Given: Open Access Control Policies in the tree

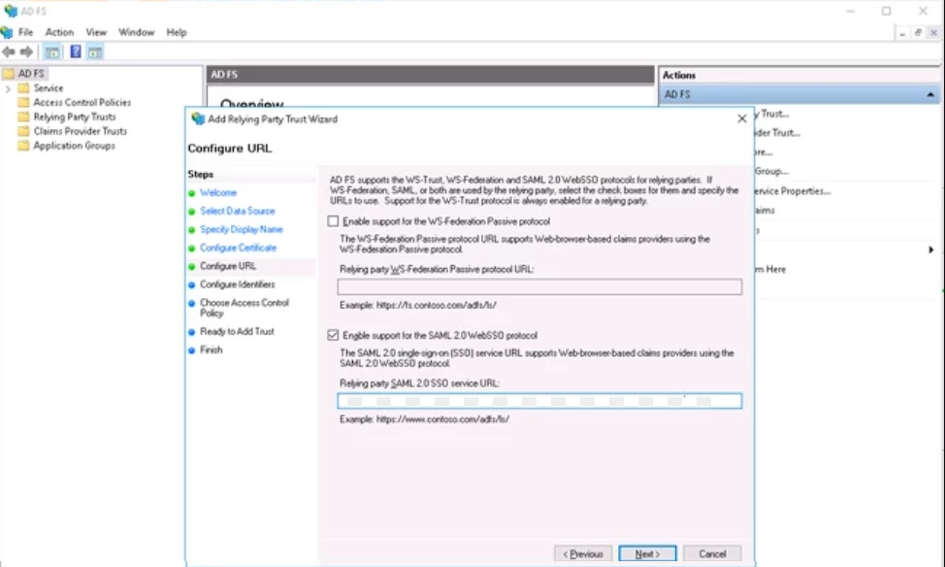Looking at the screenshot, I should pyautogui.click(x=81, y=103).
